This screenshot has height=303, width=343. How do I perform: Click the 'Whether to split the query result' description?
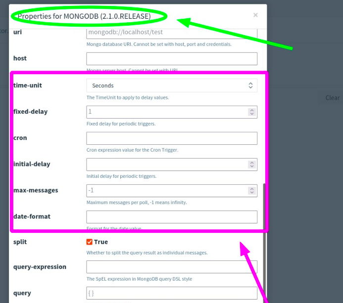pos(147,253)
